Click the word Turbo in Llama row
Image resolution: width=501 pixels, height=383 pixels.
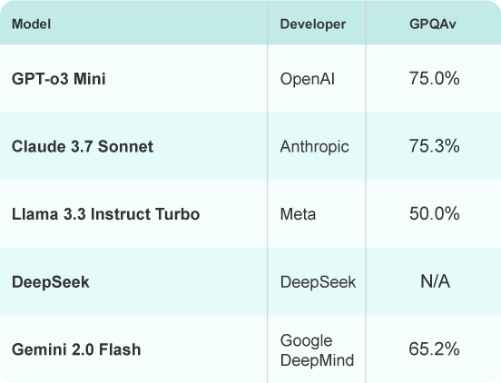point(177,214)
